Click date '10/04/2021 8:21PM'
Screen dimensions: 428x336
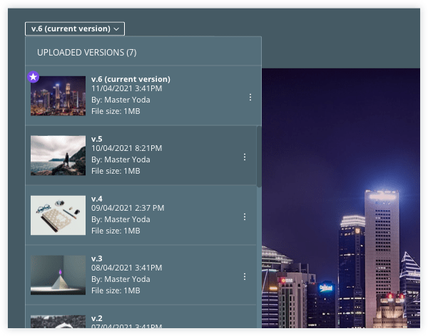click(x=127, y=148)
